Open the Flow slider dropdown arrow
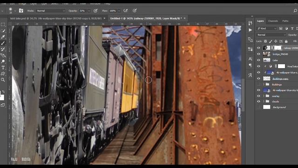Viewport: 298px width, 168px height. click(119, 11)
